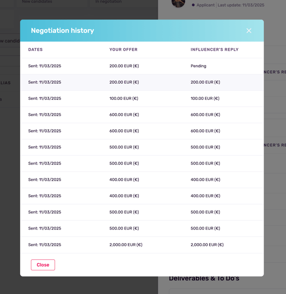286x294 pixels.
Task: Select the 2,000.00 EUR influencer reply cell
Action: 207,245
